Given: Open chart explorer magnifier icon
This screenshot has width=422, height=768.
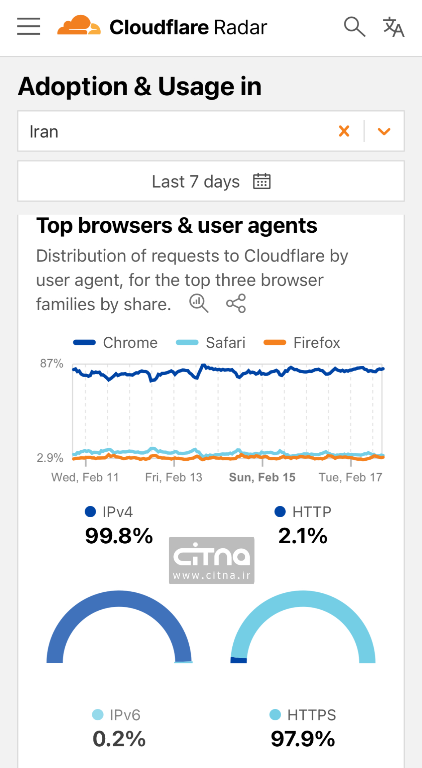Looking at the screenshot, I should click(x=199, y=303).
